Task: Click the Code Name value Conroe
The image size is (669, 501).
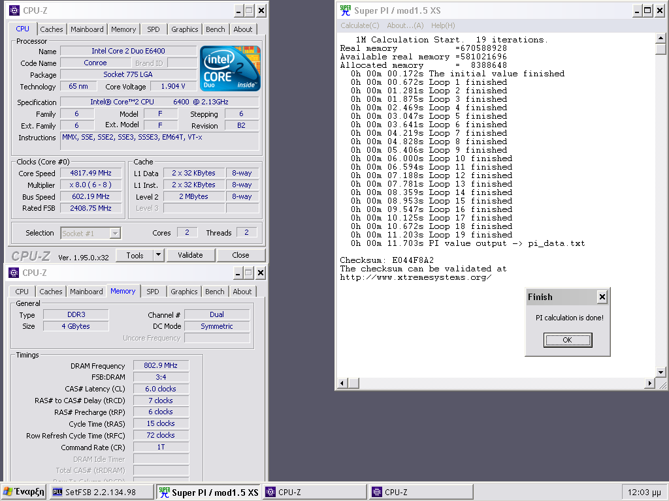Action: (95, 63)
